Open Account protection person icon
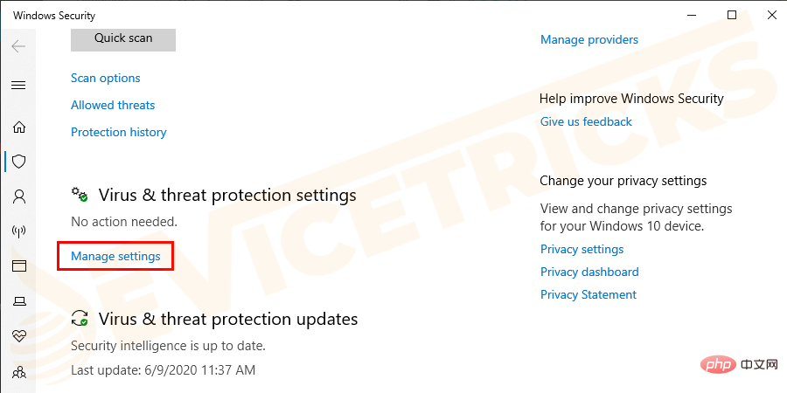The width and height of the screenshot is (787, 393). coord(18,196)
